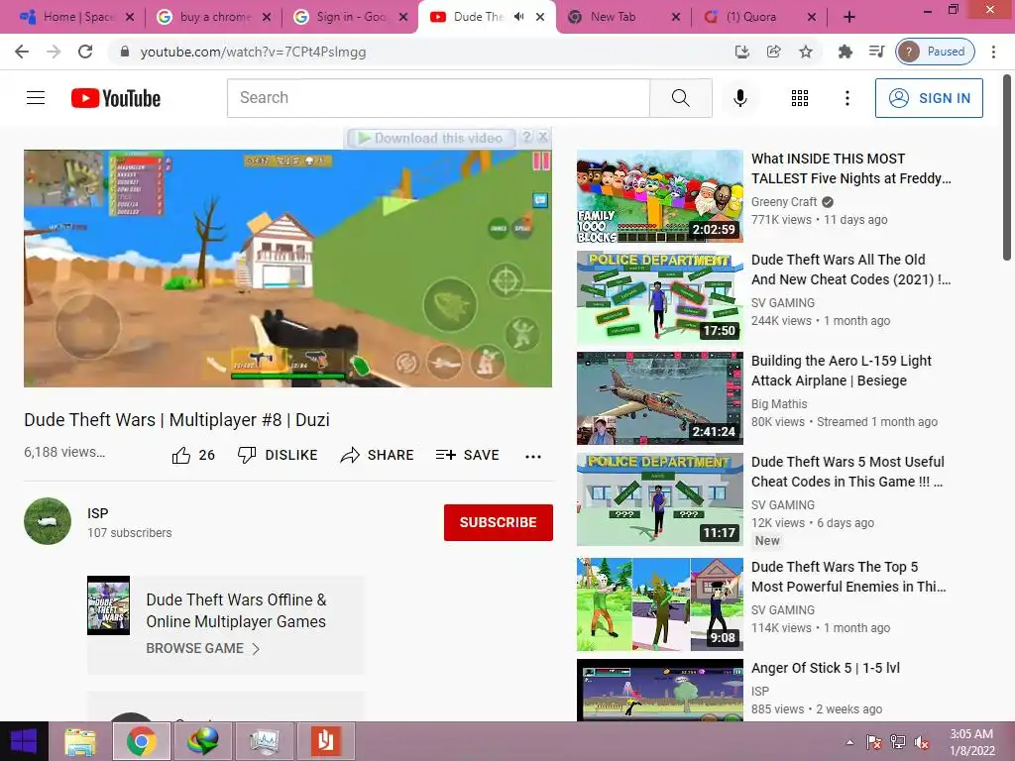Share the video using SHARE
Viewport: 1015px width, 761px height.
pyautogui.click(x=377, y=455)
